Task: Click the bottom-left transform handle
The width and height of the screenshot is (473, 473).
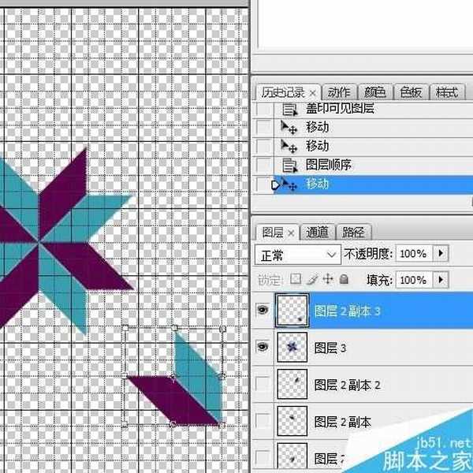Action: pyautogui.click(x=125, y=425)
